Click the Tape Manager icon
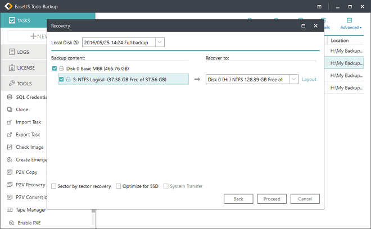 click(10, 209)
